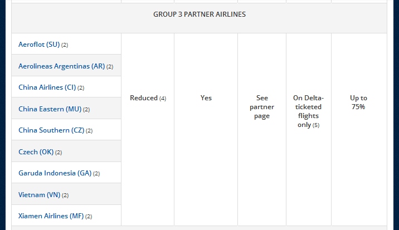Viewport: 399px width, 230px height.
Task: Select the China Eastern (MU) link
Action: [x=50, y=109]
